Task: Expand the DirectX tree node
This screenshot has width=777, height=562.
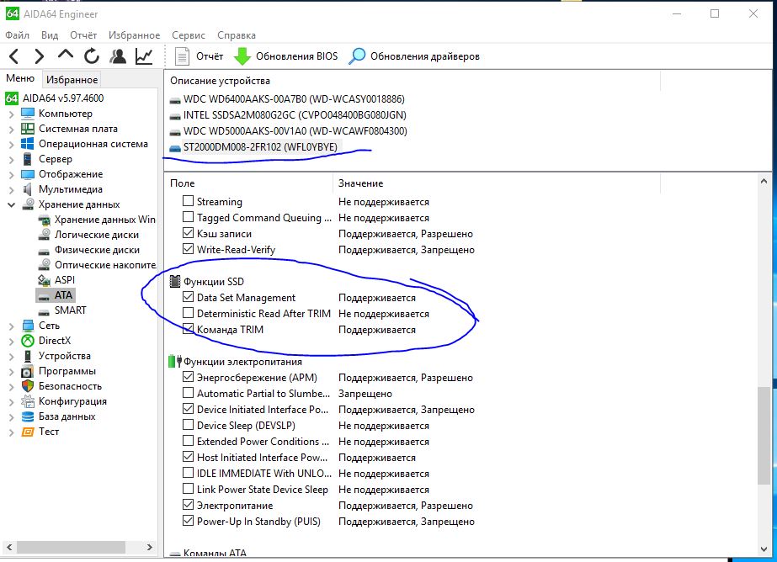Action: pos(11,342)
